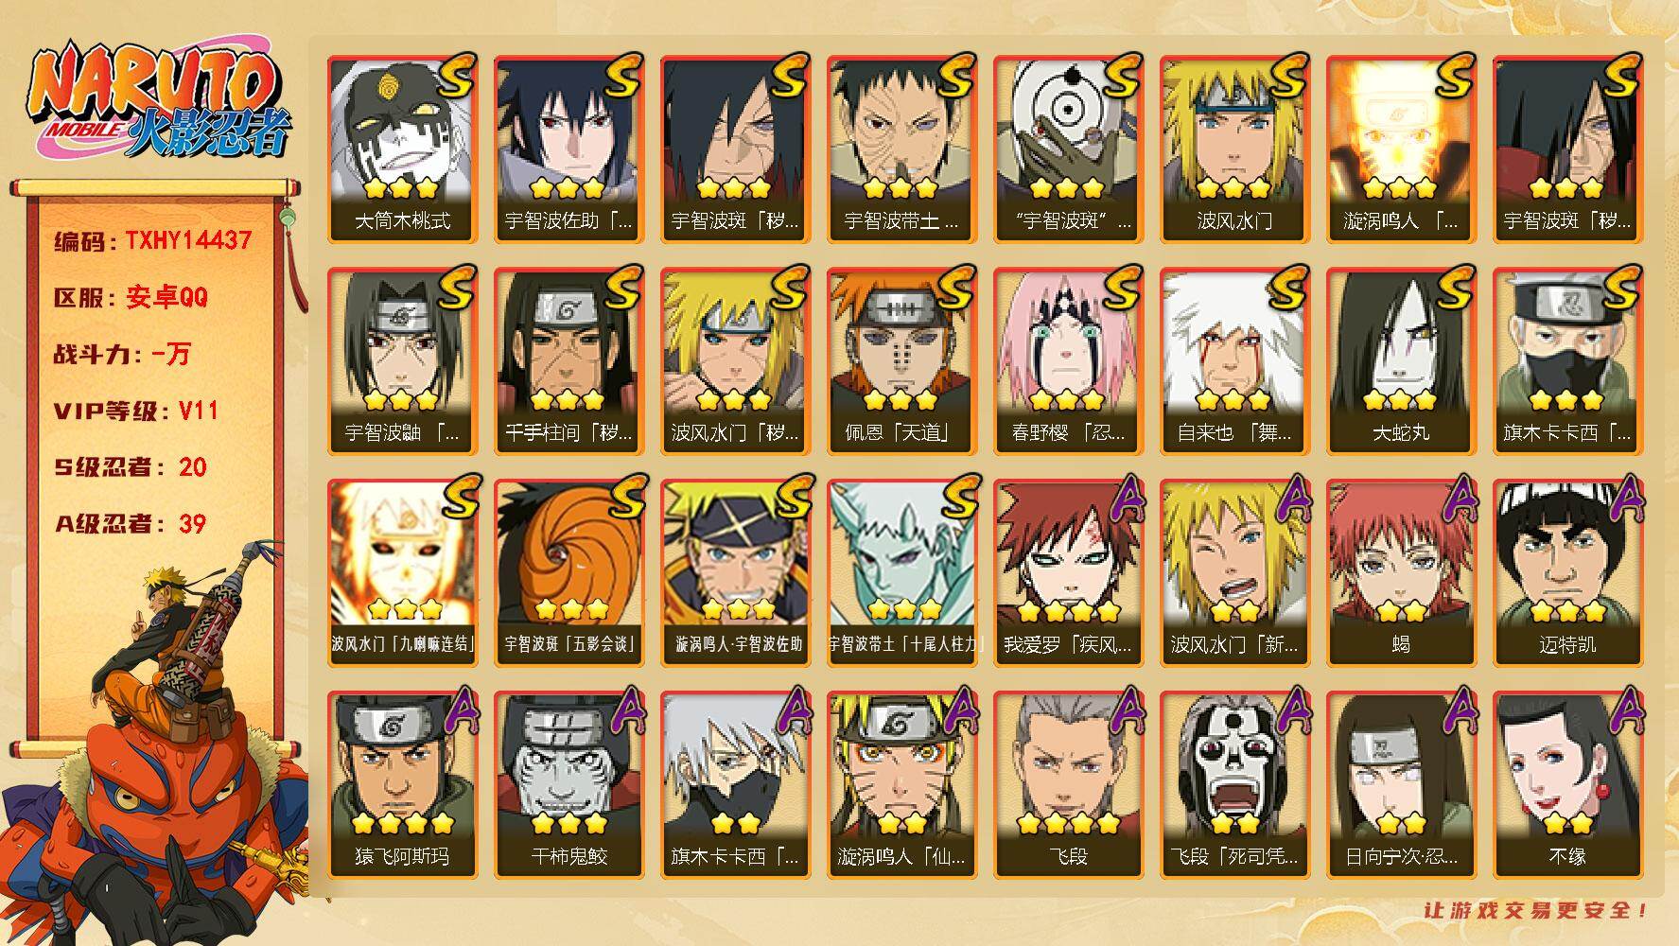The width and height of the screenshot is (1679, 946).
Task: Select the 大蛇丸 ninja portrait
Action: click(x=1401, y=361)
